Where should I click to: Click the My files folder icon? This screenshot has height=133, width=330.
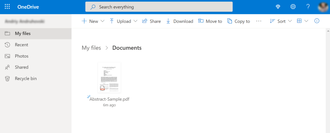click(7, 34)
